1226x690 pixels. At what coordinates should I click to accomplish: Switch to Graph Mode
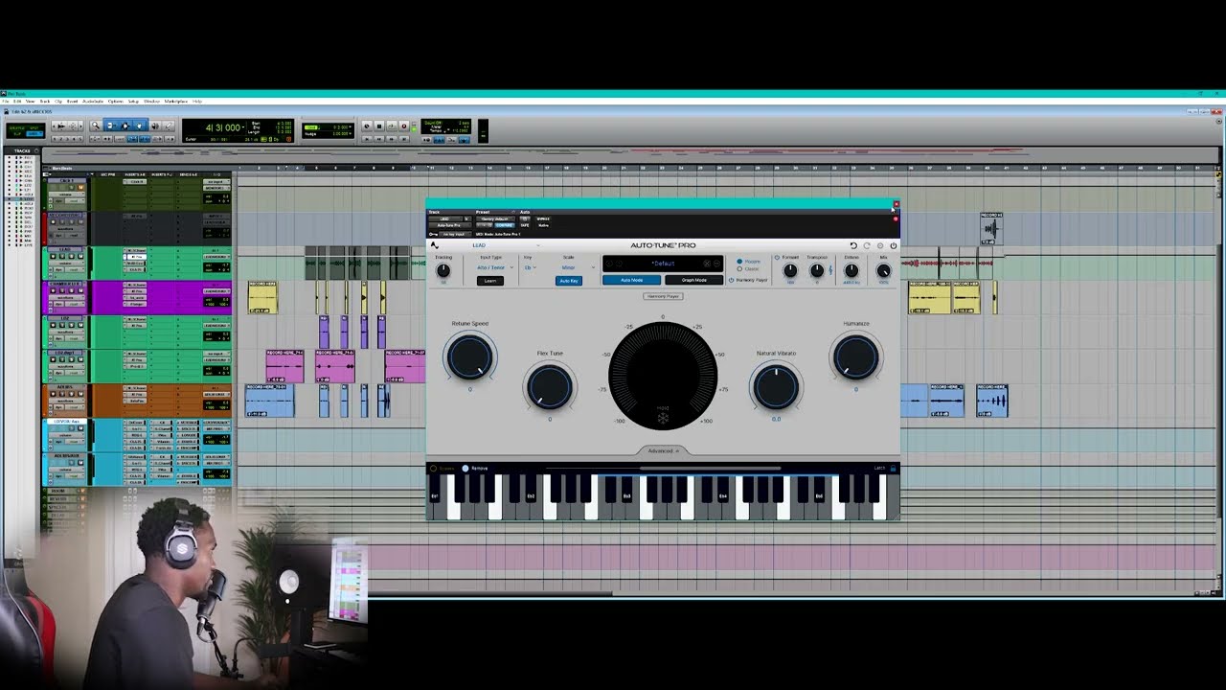[693, 280]
